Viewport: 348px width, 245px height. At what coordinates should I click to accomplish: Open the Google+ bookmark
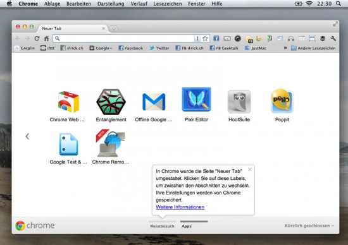101,48
